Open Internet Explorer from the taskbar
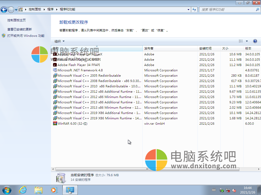This screenshot has width=261, height=195. pos(23,190)
